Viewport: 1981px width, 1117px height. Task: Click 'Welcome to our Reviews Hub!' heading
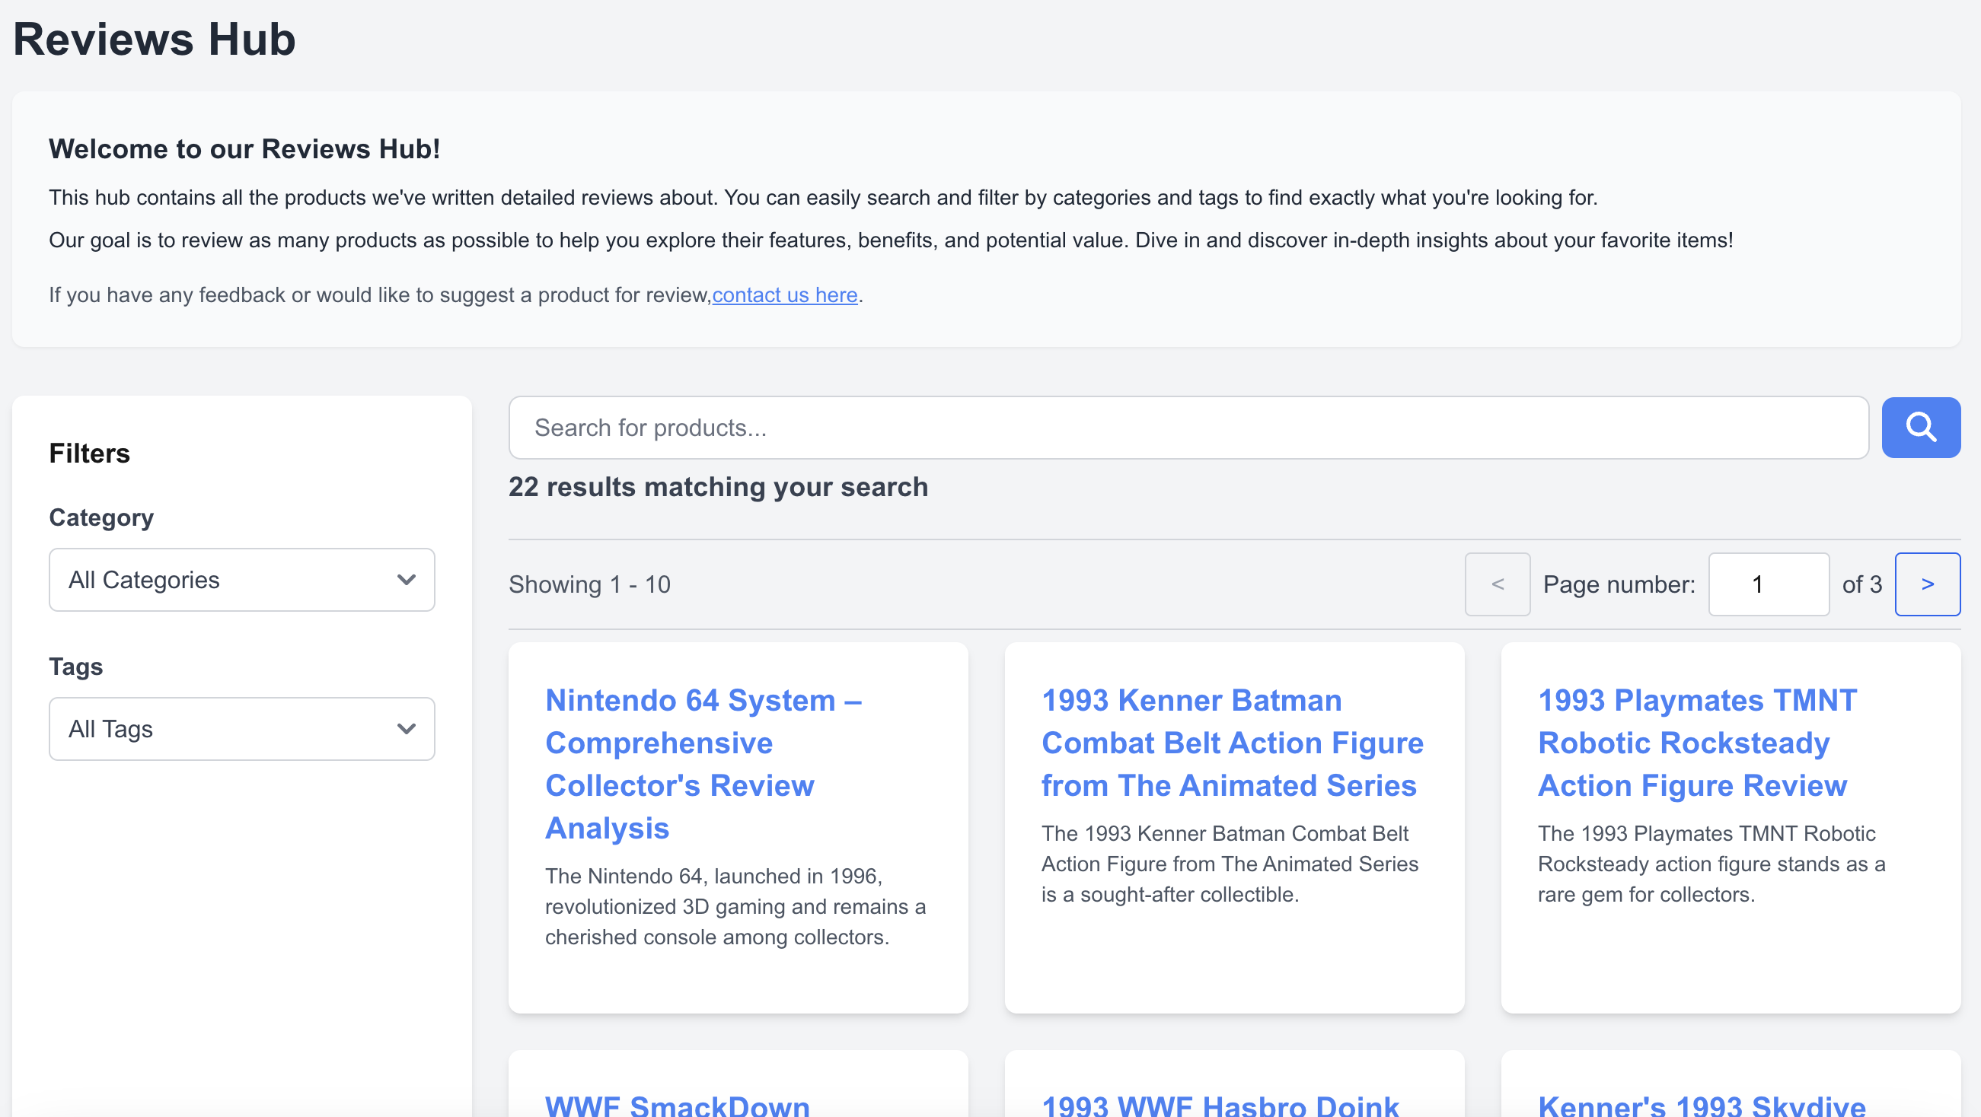click(x=244, y=149)
